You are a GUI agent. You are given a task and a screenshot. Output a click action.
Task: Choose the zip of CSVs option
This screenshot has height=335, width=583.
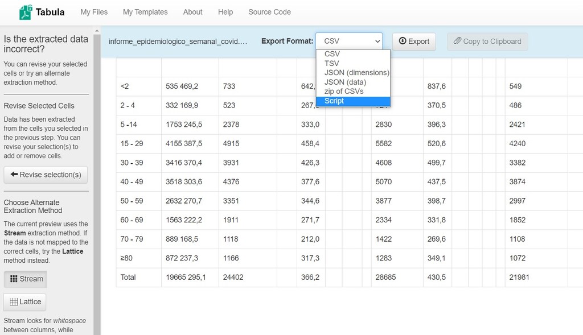(x=343, y=91)
